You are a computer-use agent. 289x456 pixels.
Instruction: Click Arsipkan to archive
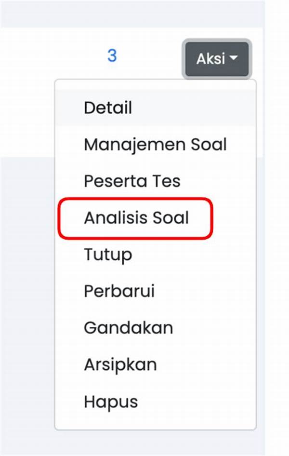click(120, 364)
